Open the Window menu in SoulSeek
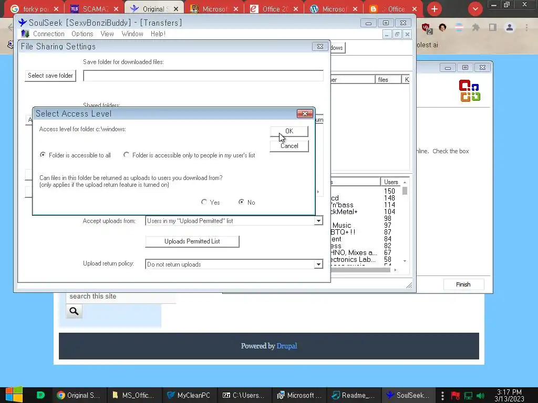The image size is (538, 403). (132, 34)
